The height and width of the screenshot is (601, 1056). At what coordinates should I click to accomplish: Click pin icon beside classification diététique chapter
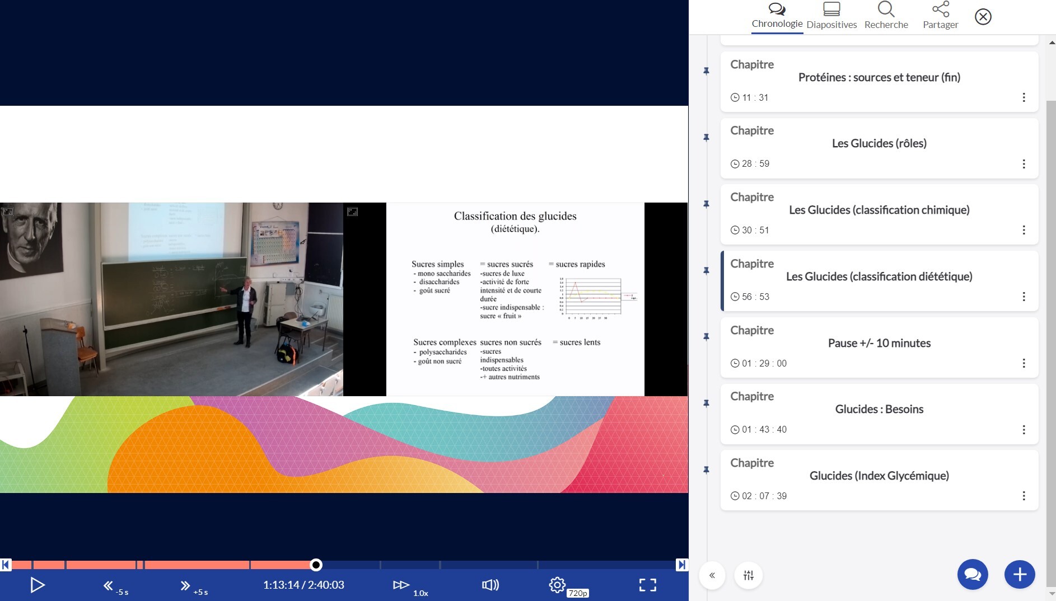coord(706,271)
